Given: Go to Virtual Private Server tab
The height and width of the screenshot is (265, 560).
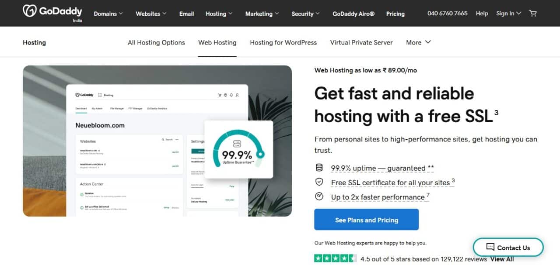Looking at the screenshot, I should (361, 42).
